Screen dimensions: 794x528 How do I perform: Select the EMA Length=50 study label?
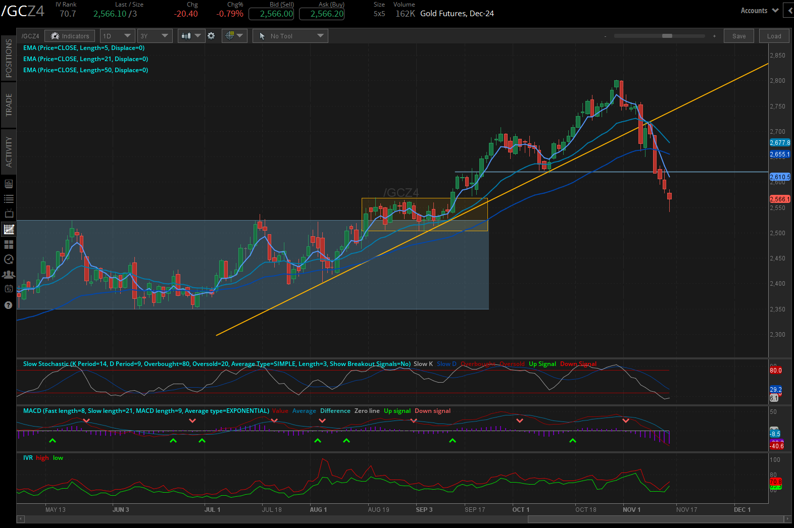click(85, 70)
